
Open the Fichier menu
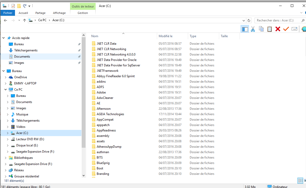(x=8, y=13)
